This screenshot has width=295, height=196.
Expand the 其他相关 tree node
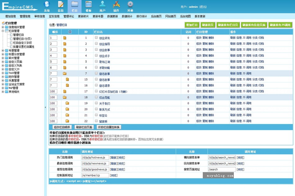click(3, 92)
